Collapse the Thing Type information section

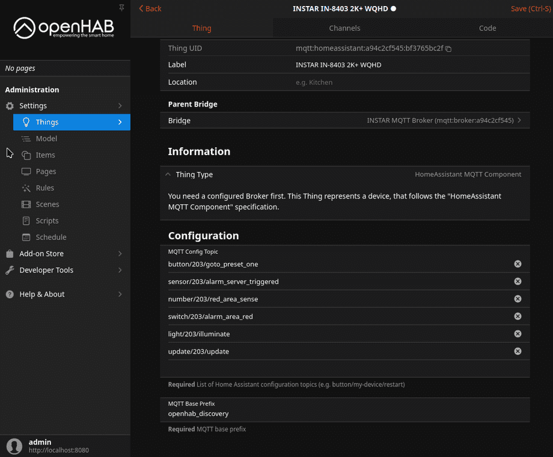(168, 174)
